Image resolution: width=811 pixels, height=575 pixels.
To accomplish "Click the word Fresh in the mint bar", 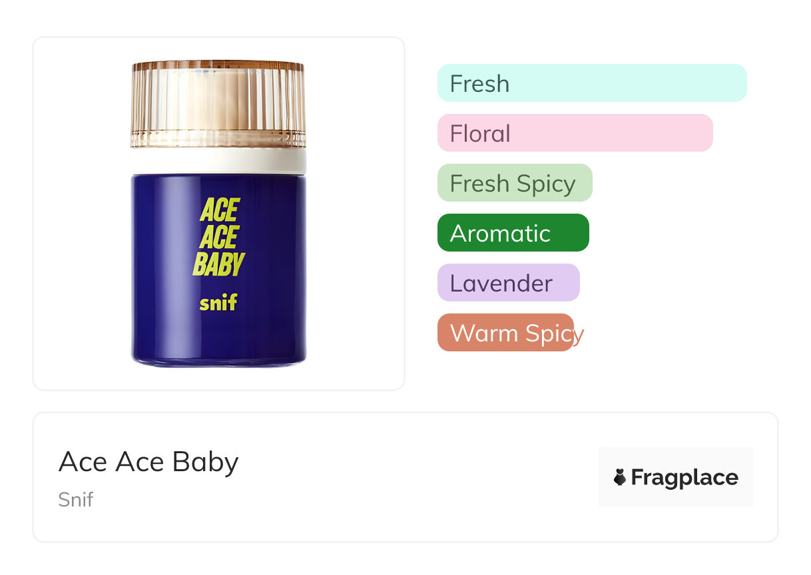I will [x=479, y=84].
